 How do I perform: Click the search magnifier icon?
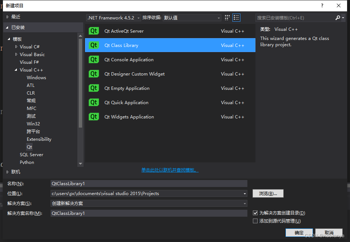[x=338, y=18]
